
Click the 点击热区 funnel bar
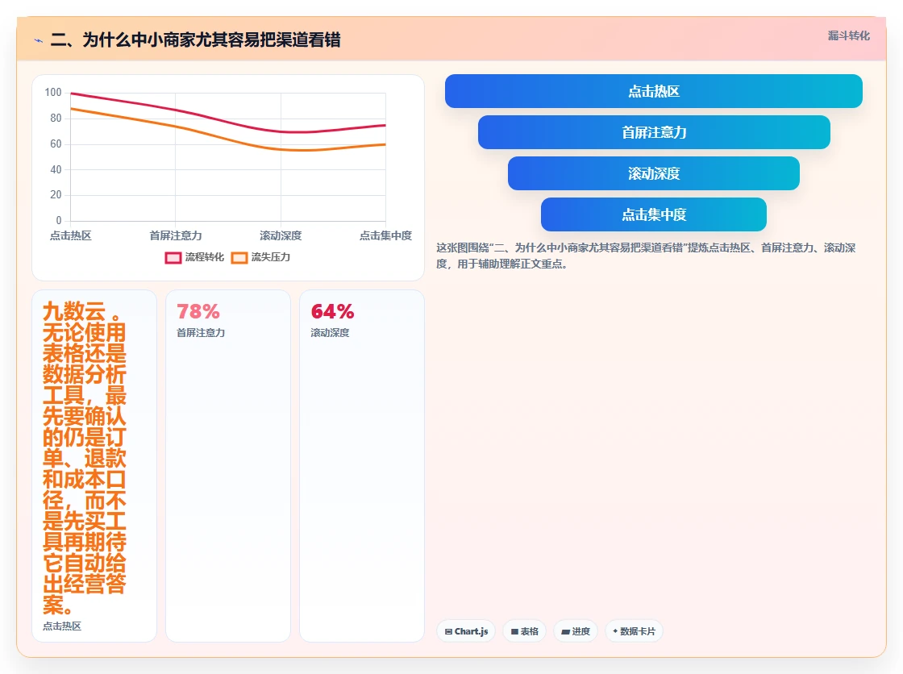pos(654,91)
